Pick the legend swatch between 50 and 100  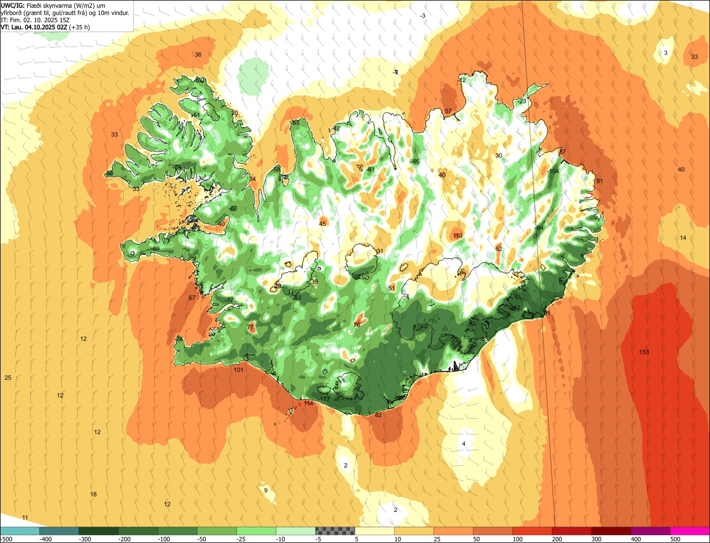pos(493,531)
